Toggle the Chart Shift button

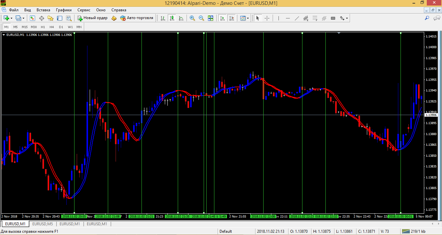[x=232, y=18]
